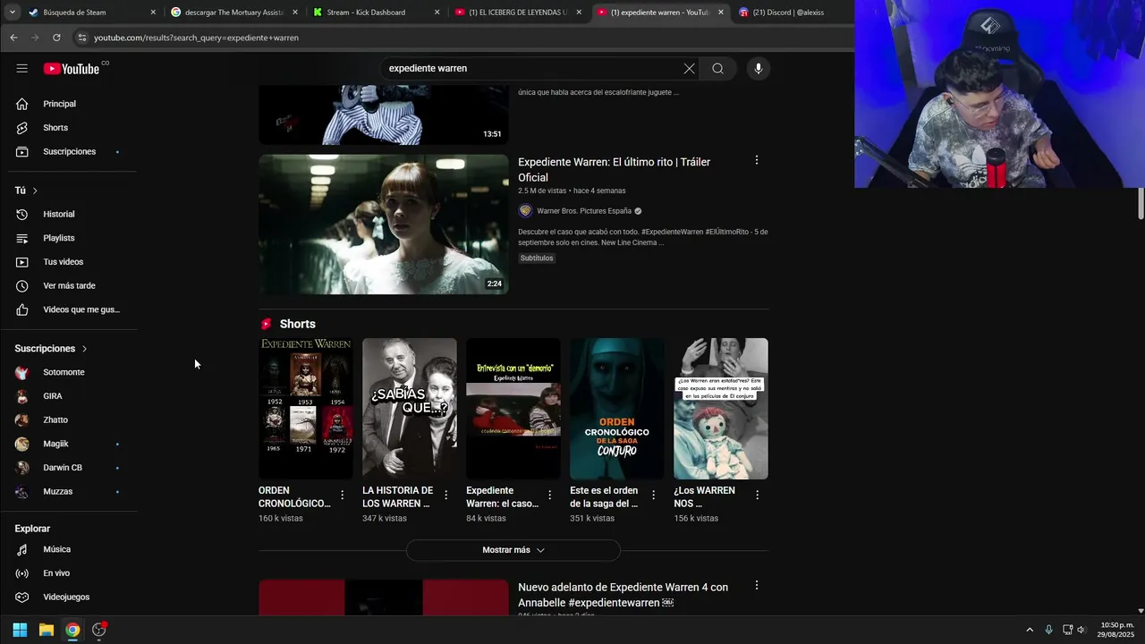Open options for ¿Los WARREN NOS short

(757, 495)
